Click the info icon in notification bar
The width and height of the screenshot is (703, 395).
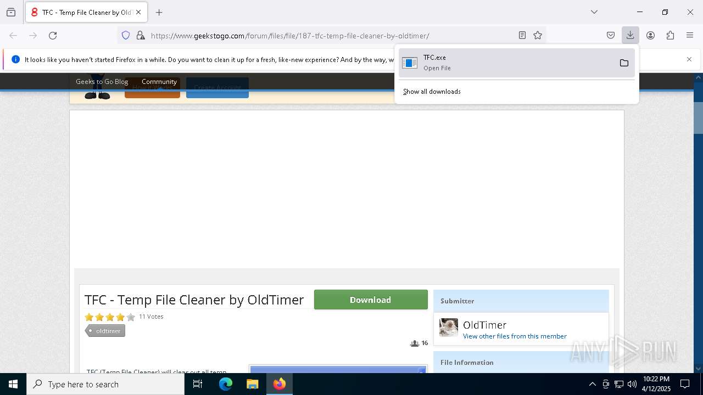[15, 59]
